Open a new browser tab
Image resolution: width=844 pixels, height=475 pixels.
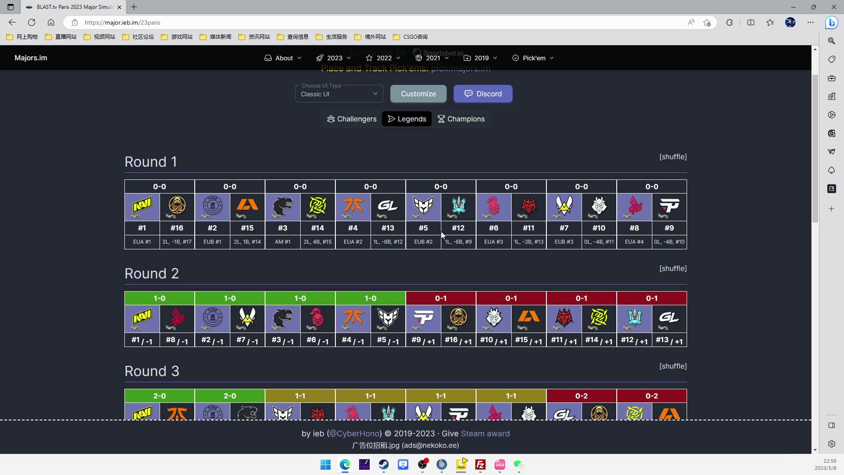click(x=134, y=7)
